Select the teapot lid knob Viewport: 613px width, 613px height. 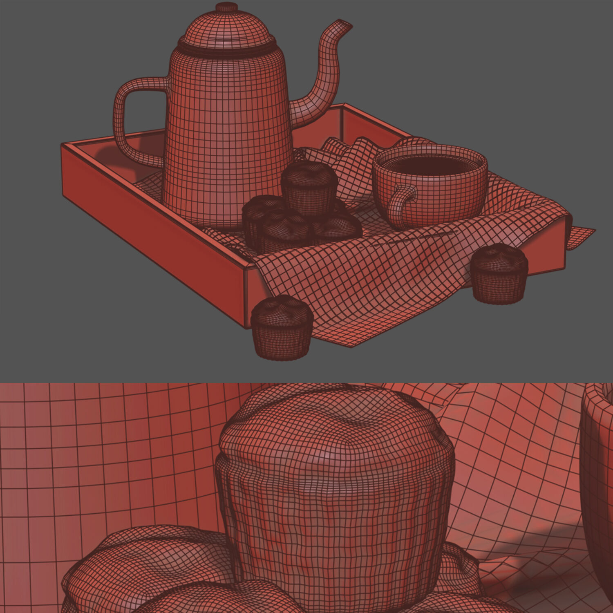(x=226, y=7)
